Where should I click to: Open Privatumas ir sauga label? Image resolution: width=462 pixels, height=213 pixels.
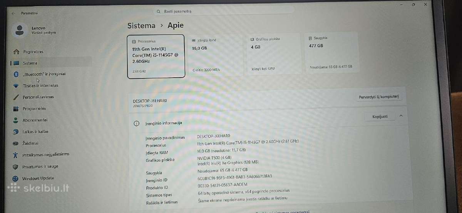[40, 166]
